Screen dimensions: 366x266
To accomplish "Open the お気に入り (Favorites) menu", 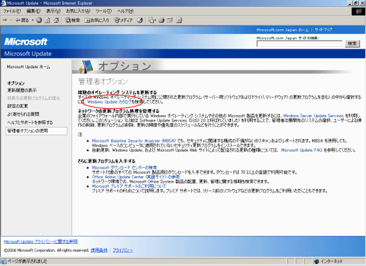I will [78, 11].
